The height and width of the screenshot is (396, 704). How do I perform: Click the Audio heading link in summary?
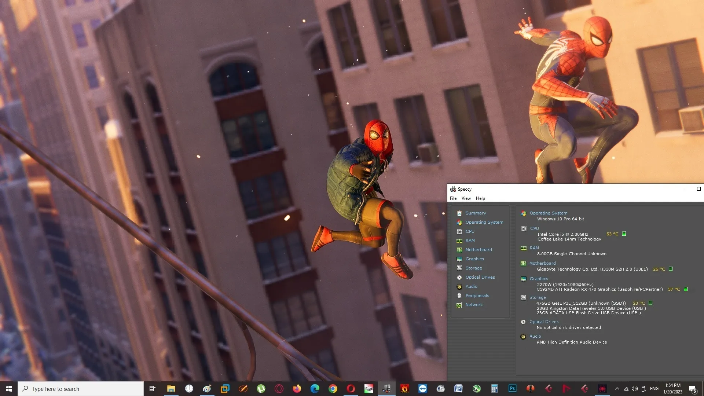pos(535,336)
